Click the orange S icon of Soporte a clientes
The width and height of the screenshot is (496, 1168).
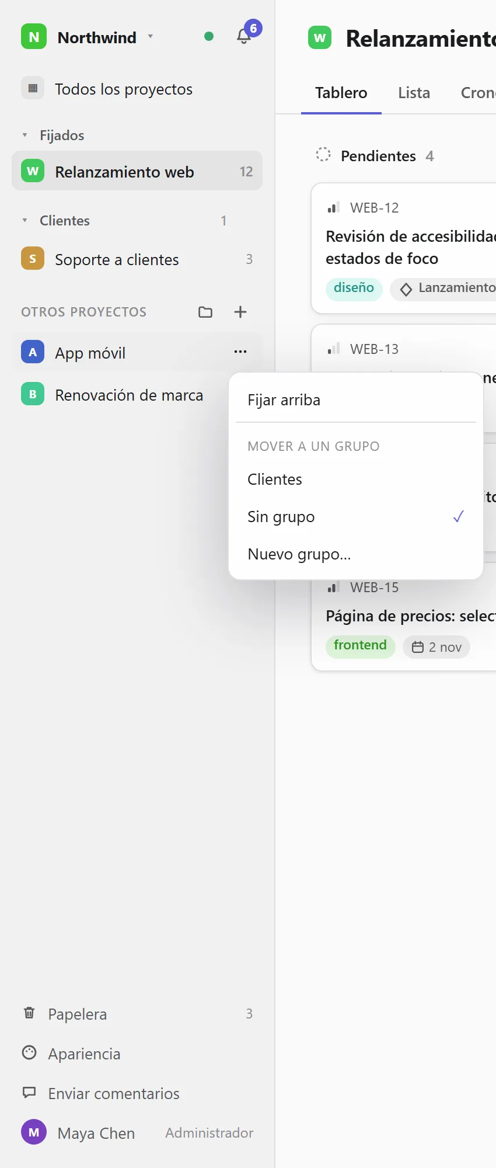point(33,259)
